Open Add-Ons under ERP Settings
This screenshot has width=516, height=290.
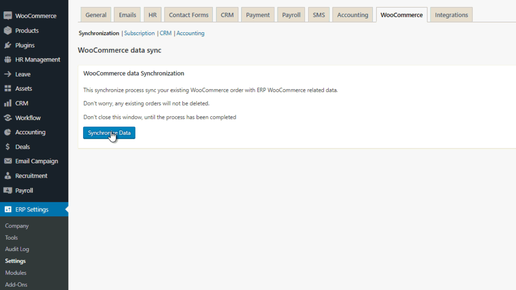[16, 284]
